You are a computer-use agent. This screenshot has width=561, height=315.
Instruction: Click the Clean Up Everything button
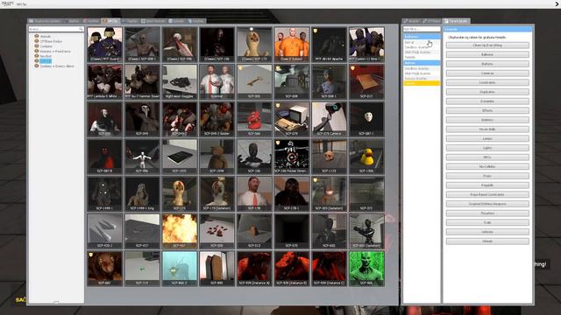[x=487, y=45]
